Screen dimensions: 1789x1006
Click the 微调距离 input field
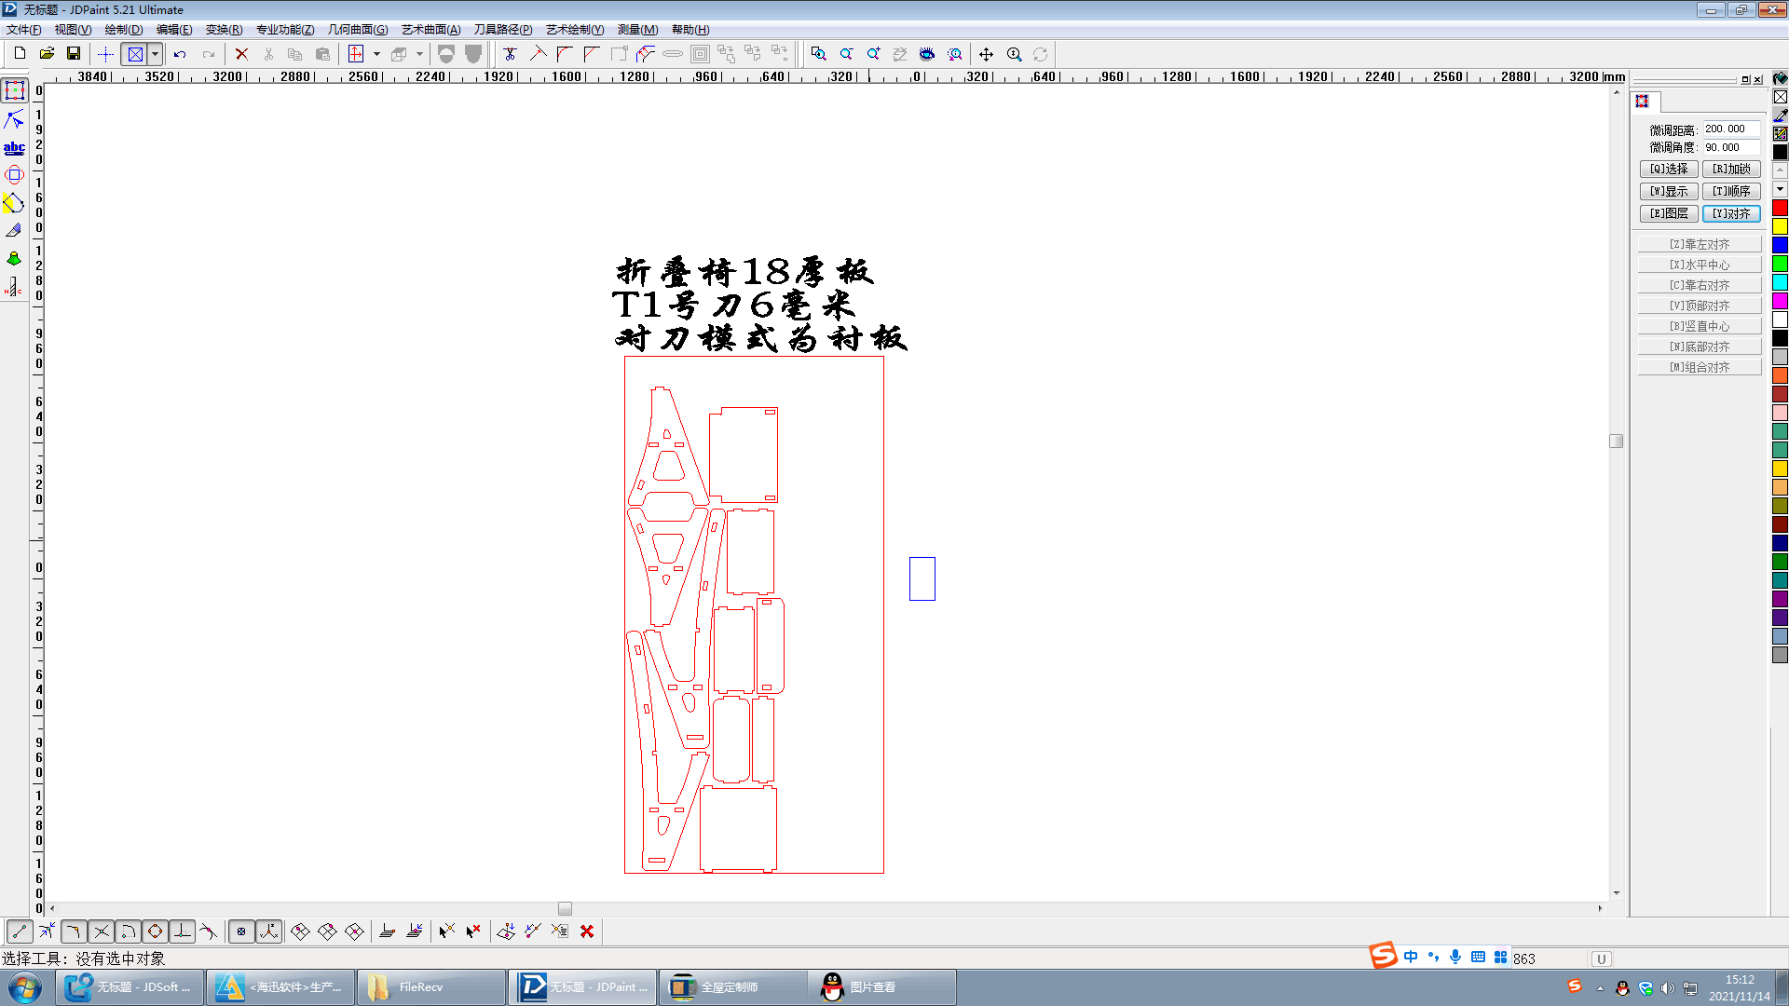pos(1730,129)
